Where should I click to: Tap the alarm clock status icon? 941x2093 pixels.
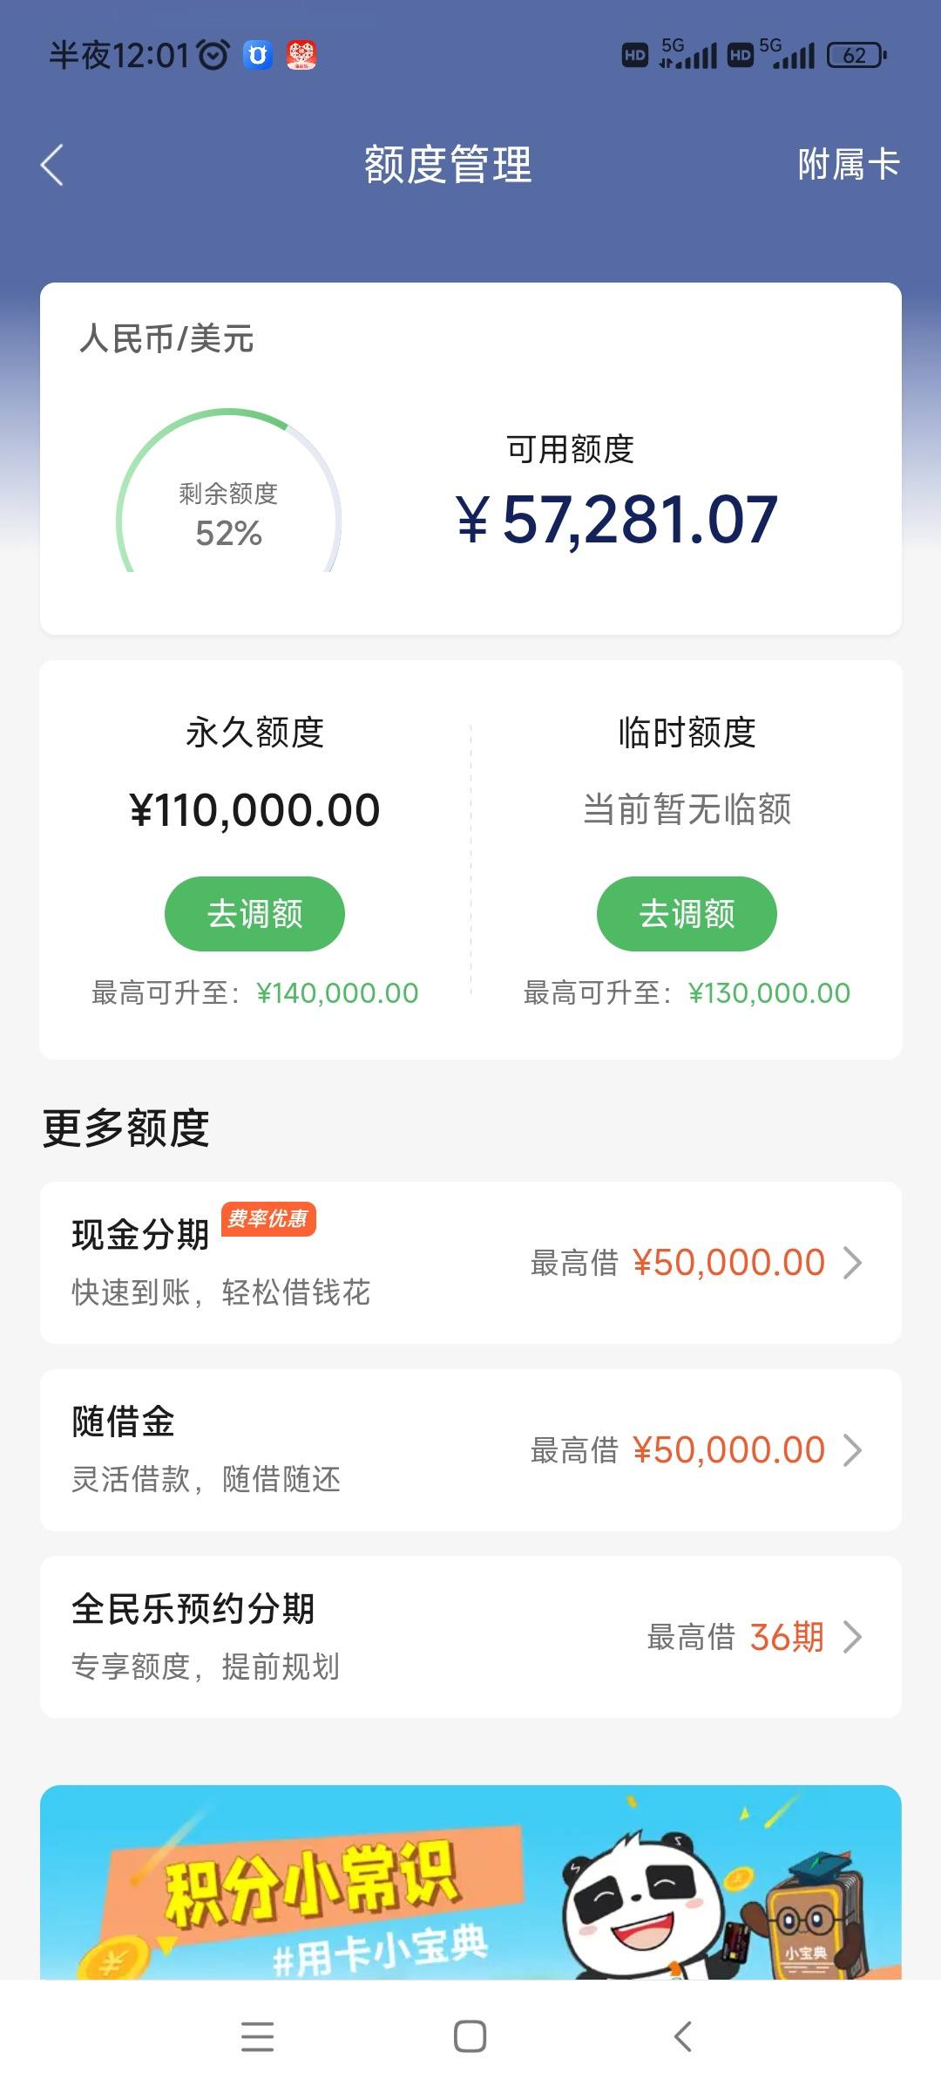[x=213, y=55]
